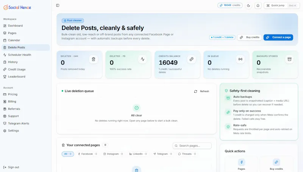Open History in sidebar
The image size is (303, 172).
pyautogui.click(x=25, y=62)
